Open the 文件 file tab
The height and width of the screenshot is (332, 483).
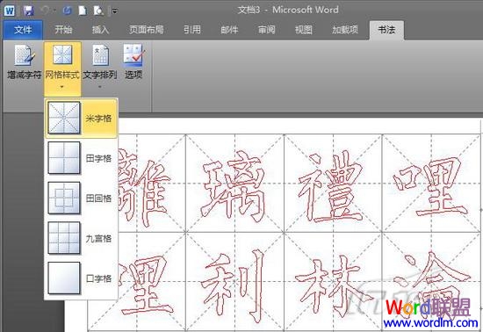[x=23, y=30]
